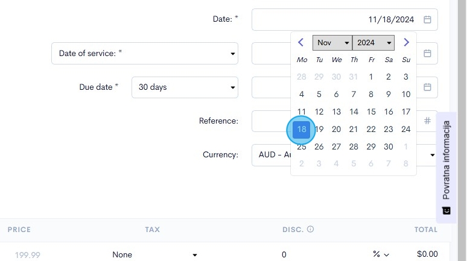Viewport: 467px width, 261px height.
Task: Click calendar icon in Due date field
Action: (427, 87)
